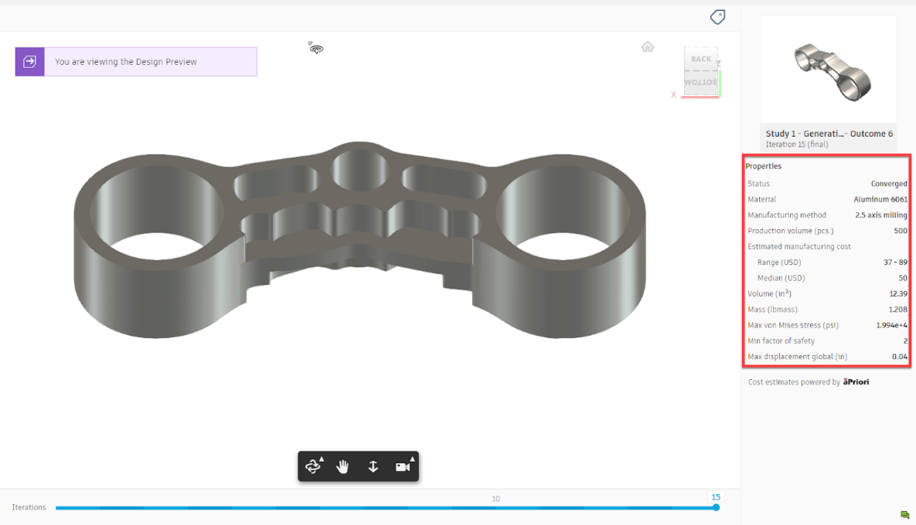Click the iteration slider handle at 15
The width and height of the screenshot is (916, 525).
(717, 507)
